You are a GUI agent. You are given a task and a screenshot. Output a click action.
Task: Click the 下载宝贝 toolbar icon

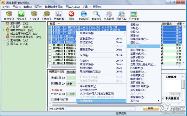(x=47, y=16)
